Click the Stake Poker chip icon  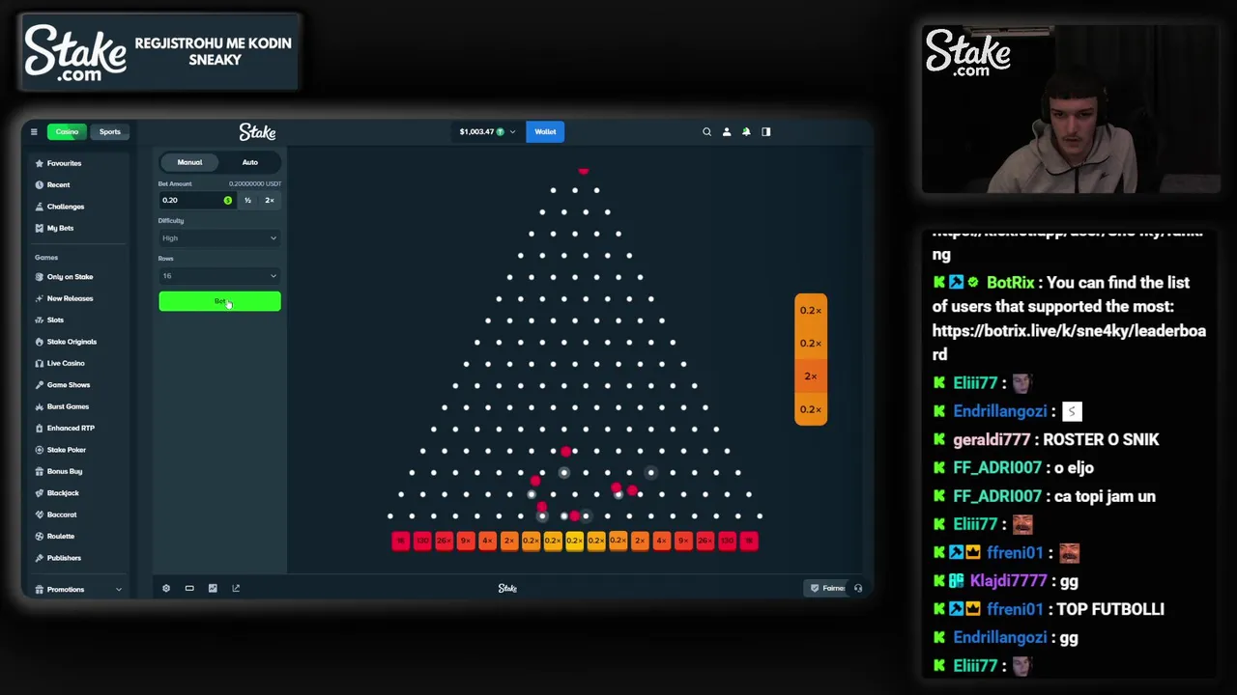click(39, 450)
